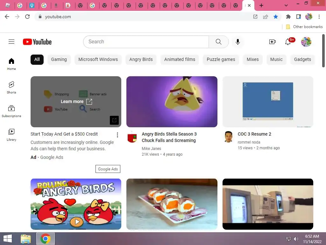Bookmark this page with the star icon
Screen dimensions: 326x245
pos(276,17)
